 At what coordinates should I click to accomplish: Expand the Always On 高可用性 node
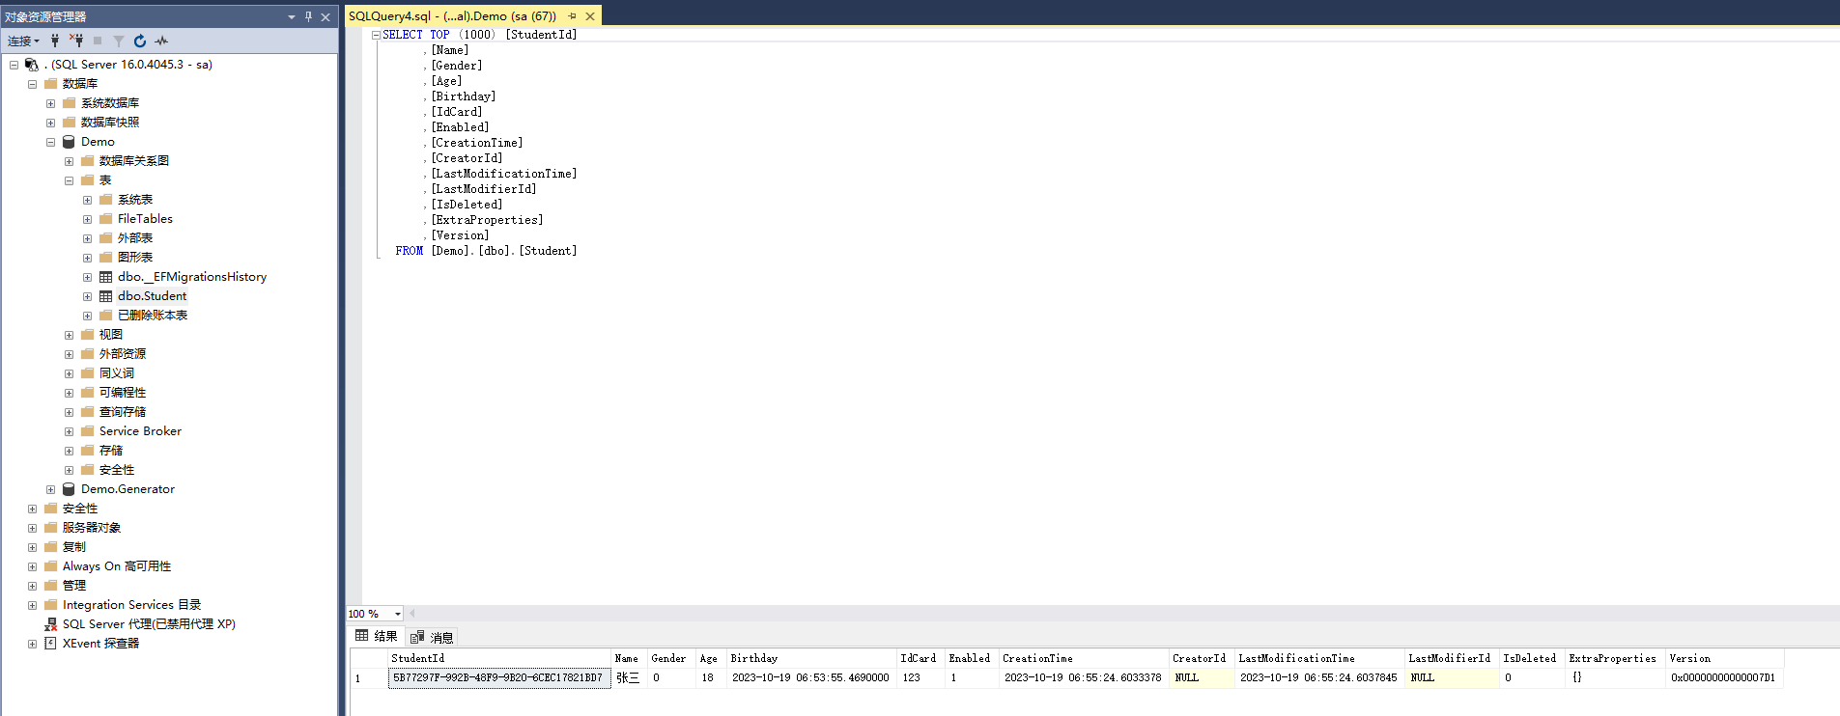tap(32, 566)
